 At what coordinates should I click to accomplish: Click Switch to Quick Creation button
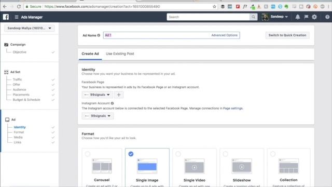tap(287, 35)
